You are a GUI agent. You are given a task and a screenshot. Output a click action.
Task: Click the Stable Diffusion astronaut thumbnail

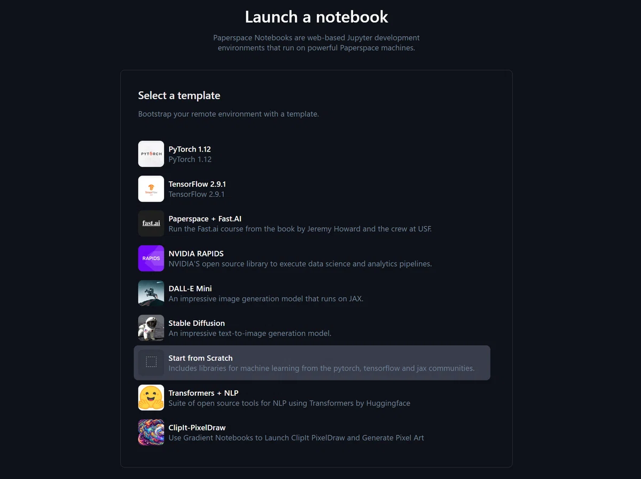[151, 328]
